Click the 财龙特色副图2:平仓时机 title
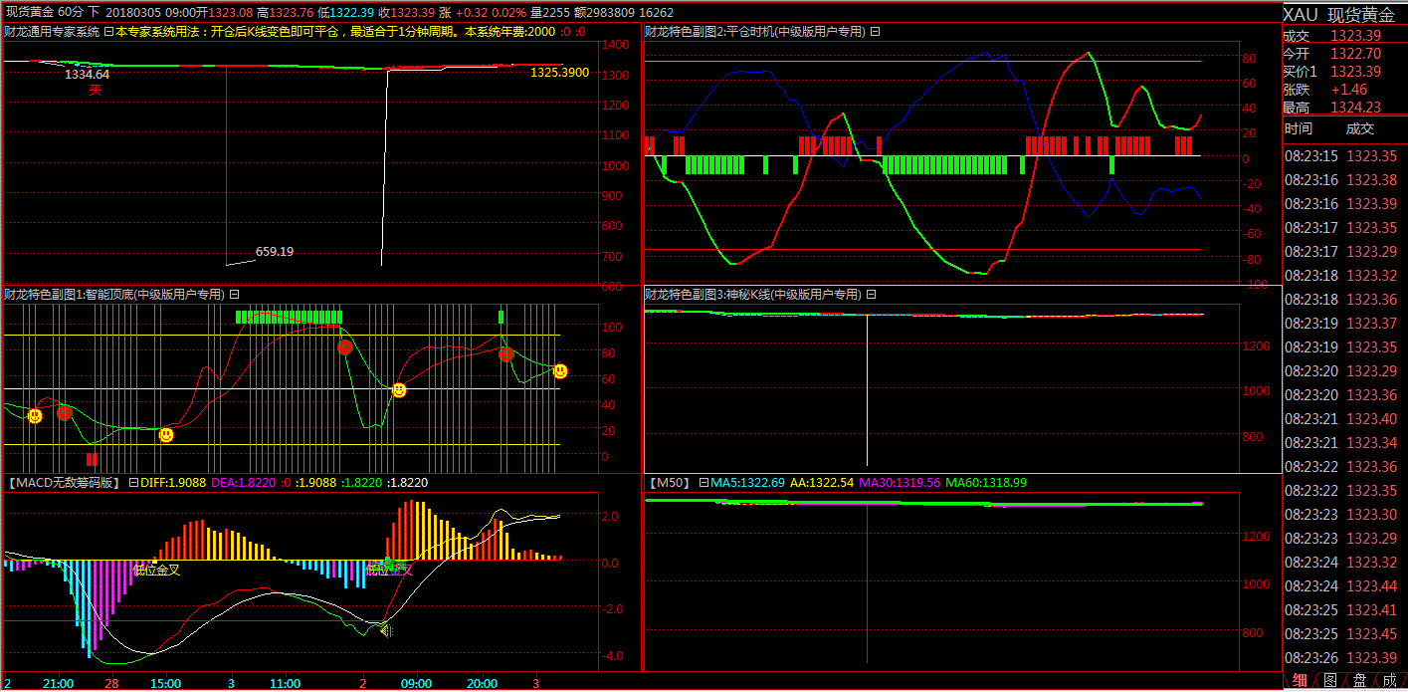The image size is (1408, 692). 755,32
